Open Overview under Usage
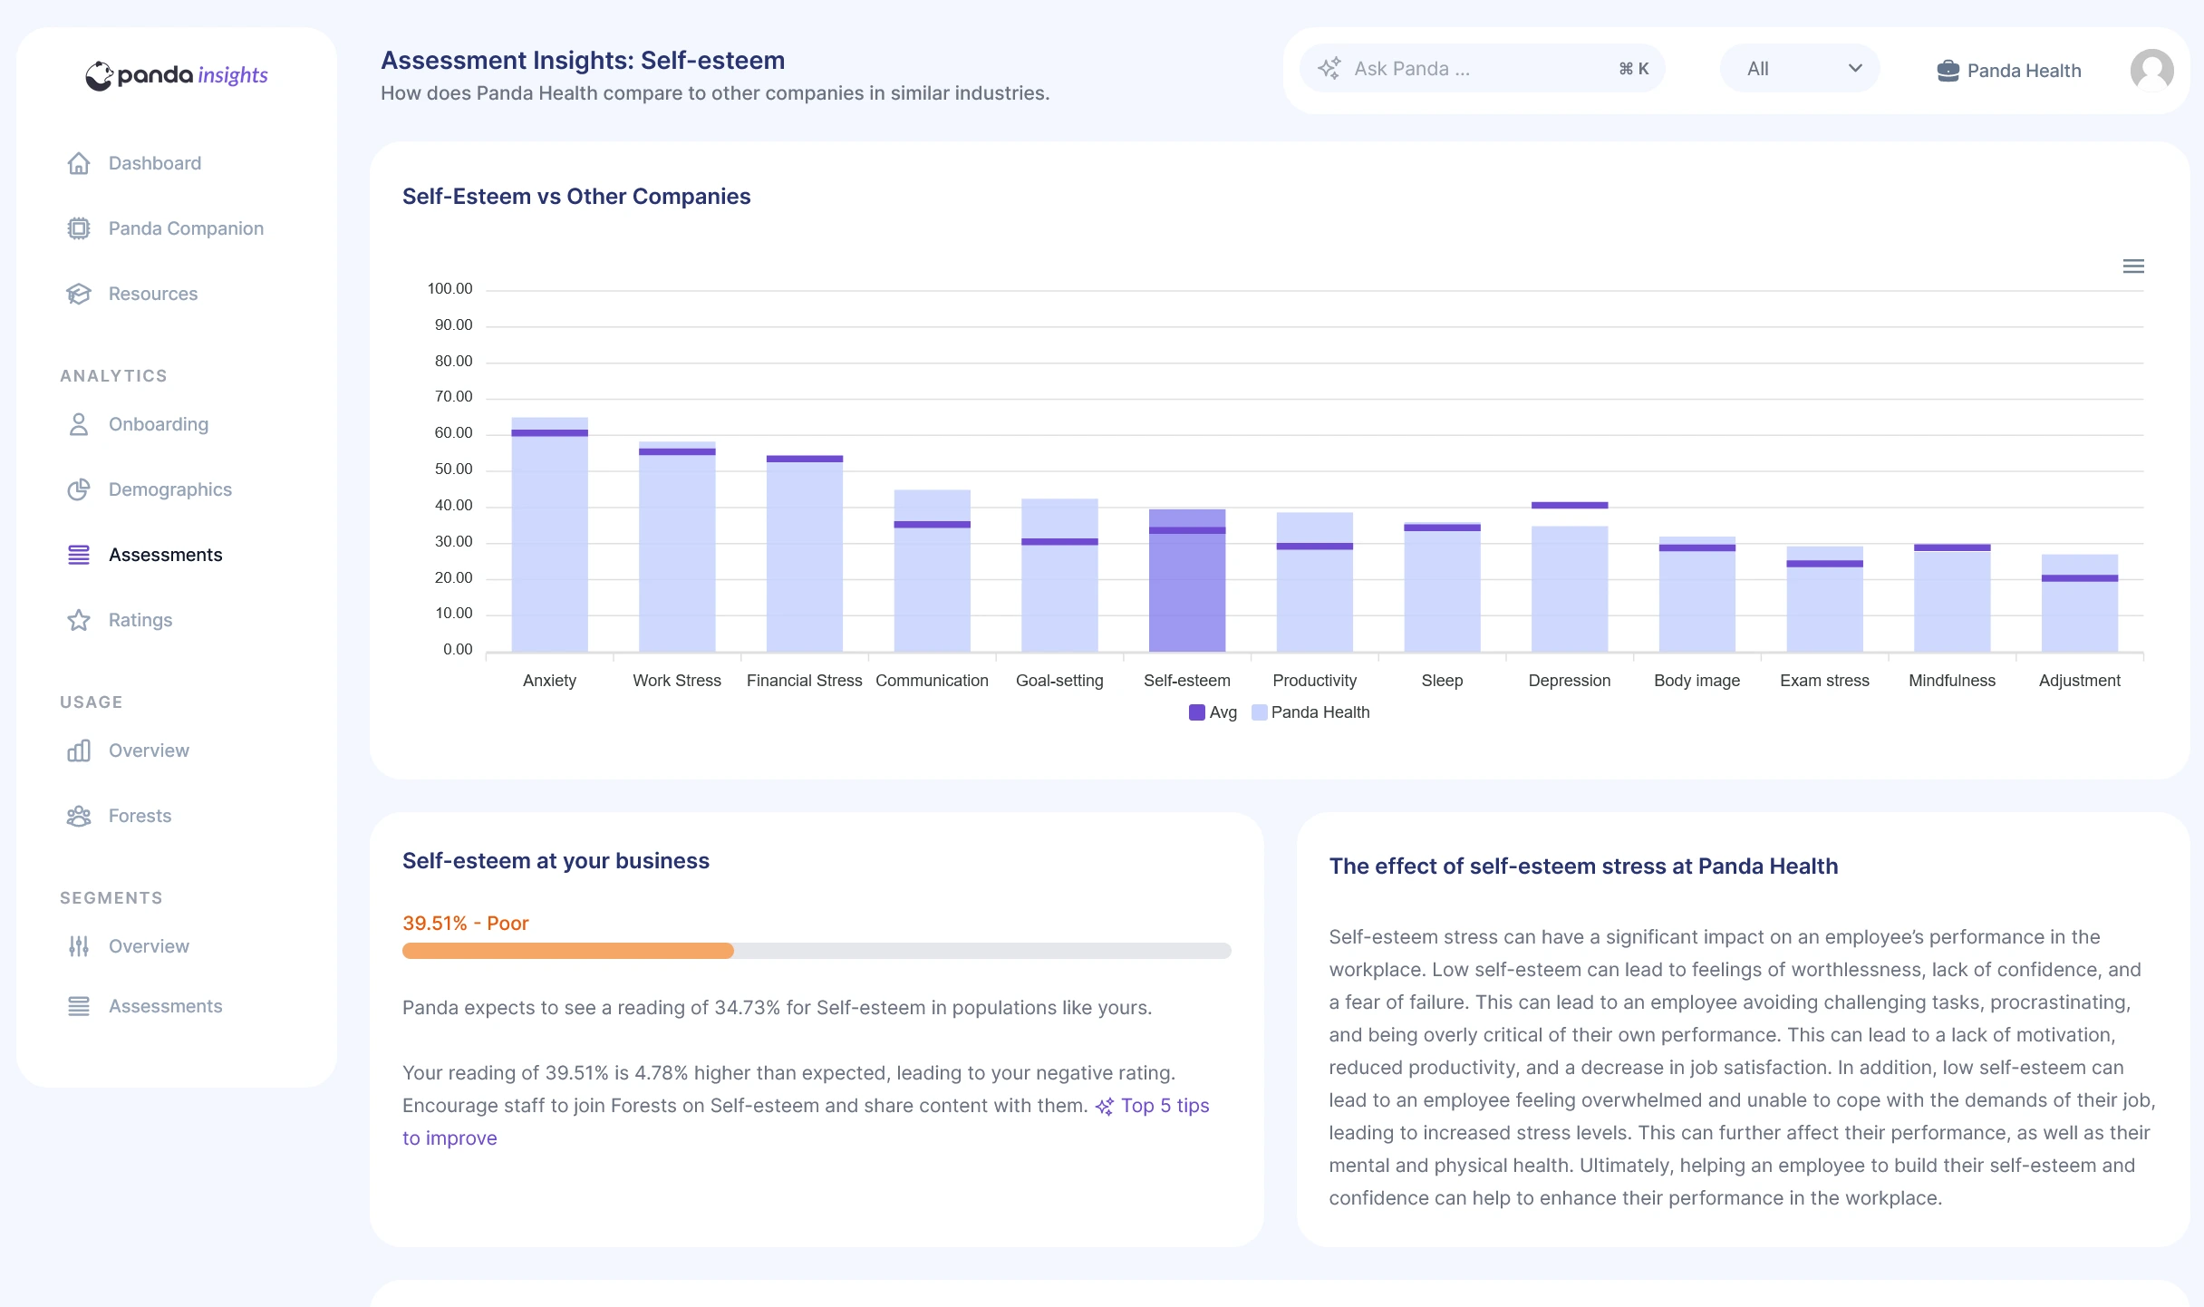The height and width of the screenshot is (1307, 2204). tap(149, 750)
